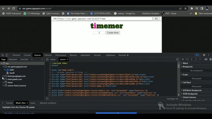Open the drawer three-dot menu beside Console
Image resolution: width=212 pixels, height=119 pixels.
coord(2,103)
